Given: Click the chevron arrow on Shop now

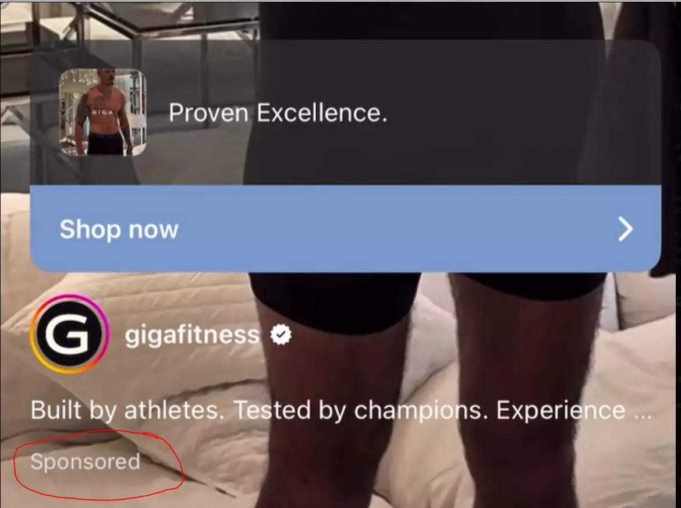Looking at the screenshot, I should (625, 229).
